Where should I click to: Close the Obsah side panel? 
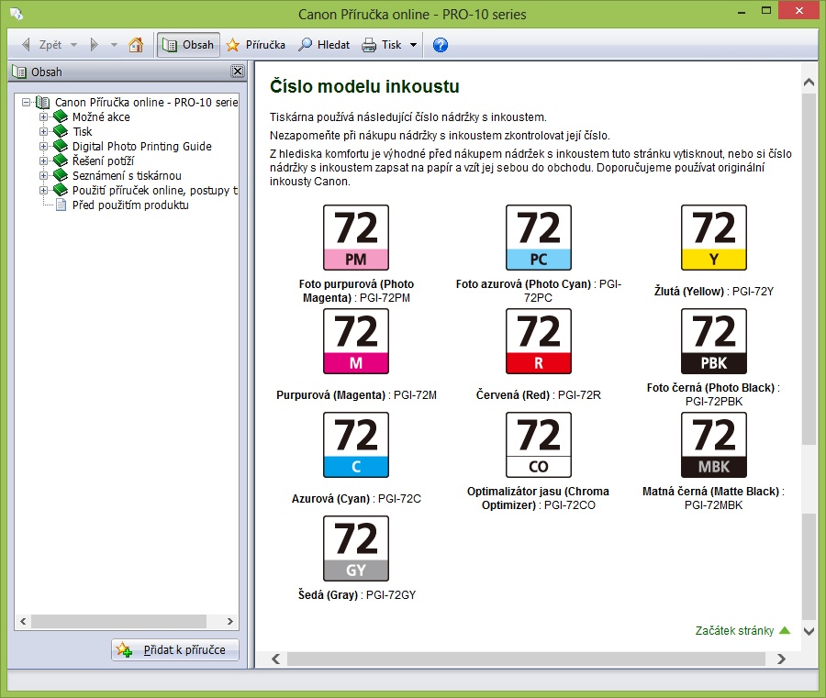coord(238,71)
